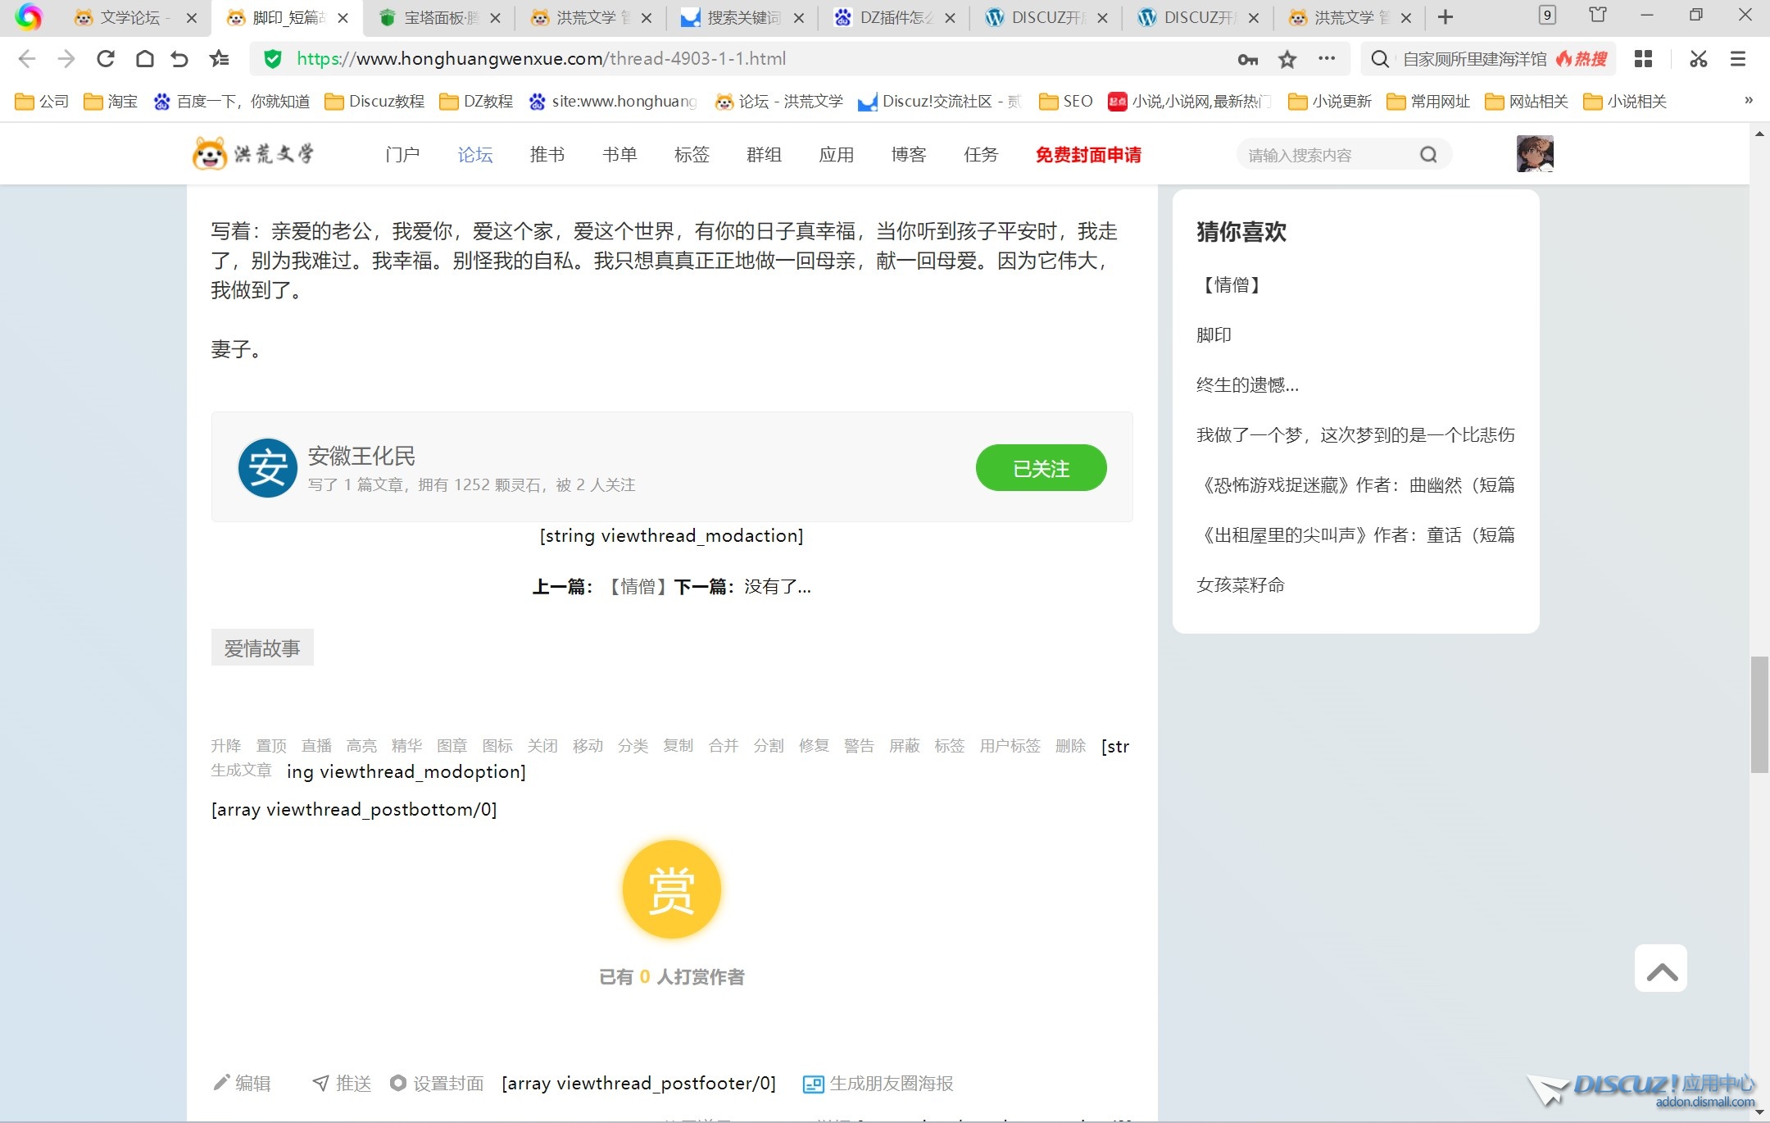Toggle 置顶 sticky in moderation options

point(271,745)
